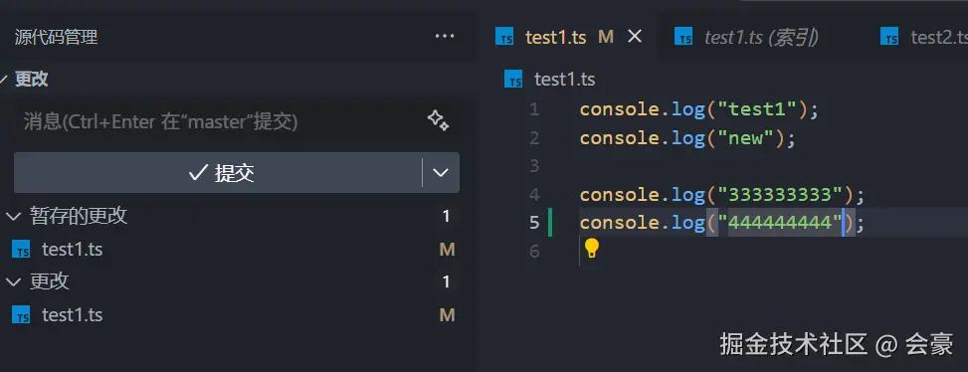Image resolution: width=968 pixels, height=372 pixels.
Task: Open unstaged test1.ts under 更改
Action: pyautogui.click(x=73, y=315)
